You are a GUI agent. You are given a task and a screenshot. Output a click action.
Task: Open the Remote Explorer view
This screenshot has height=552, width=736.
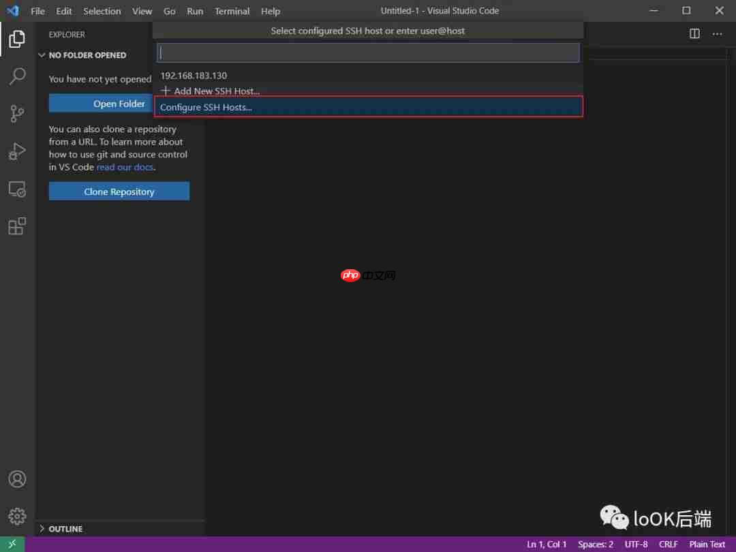click(16, 189)
